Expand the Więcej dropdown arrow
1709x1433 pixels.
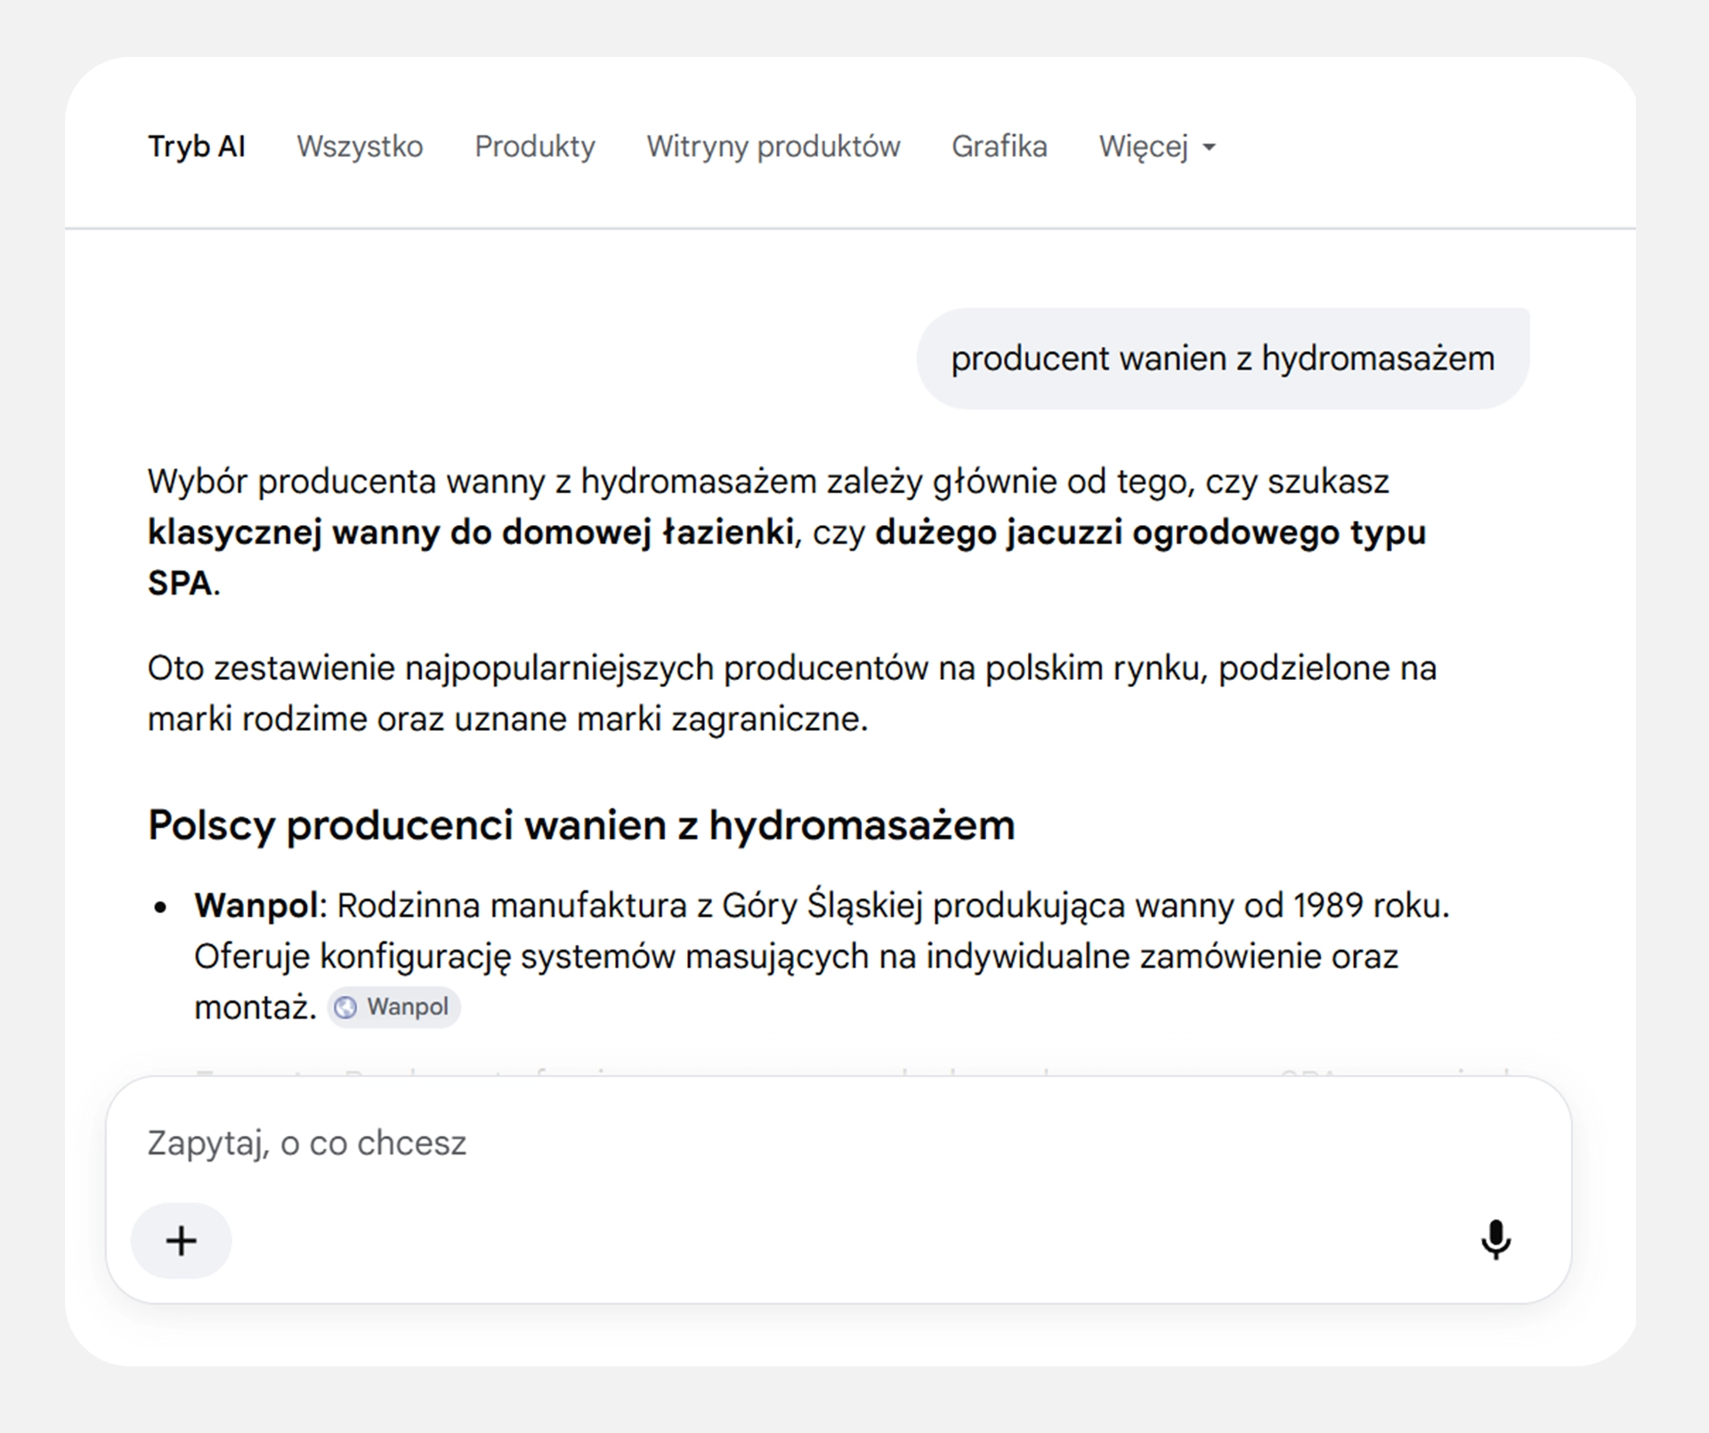pyautogui.click(x=1209, y=148)
